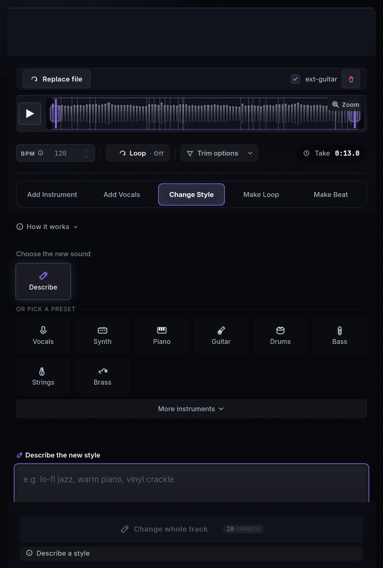The width and height of the screenshot is (383, 568).
Task: Expand the How it works section
Action: tap(47, 227)
